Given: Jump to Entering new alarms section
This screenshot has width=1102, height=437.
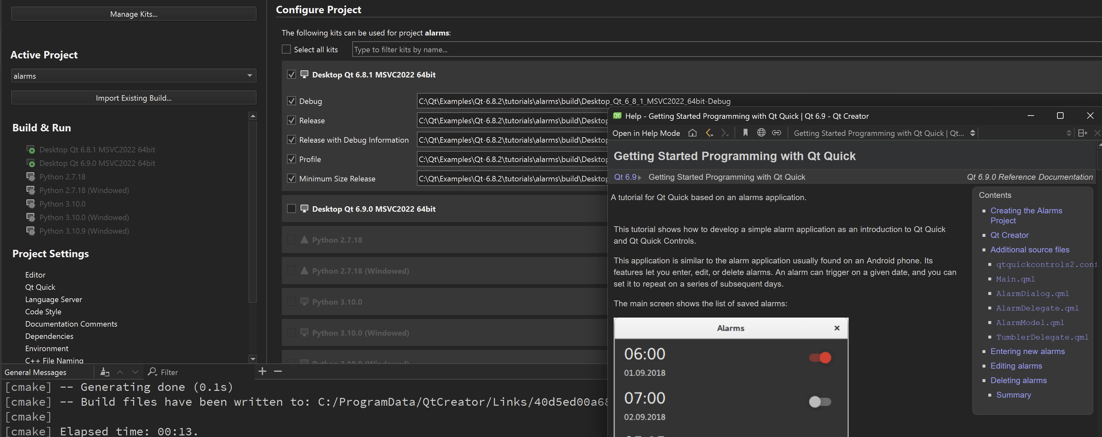Looking at the screenshot, I should [1027, 351].
